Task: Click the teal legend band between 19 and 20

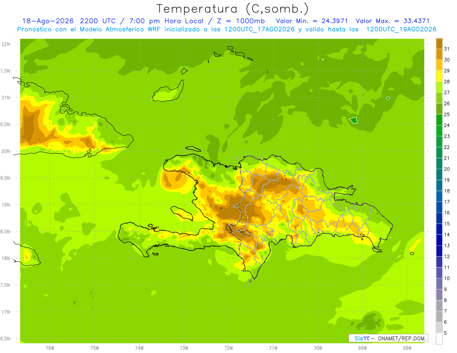Action: click(439, 174)
